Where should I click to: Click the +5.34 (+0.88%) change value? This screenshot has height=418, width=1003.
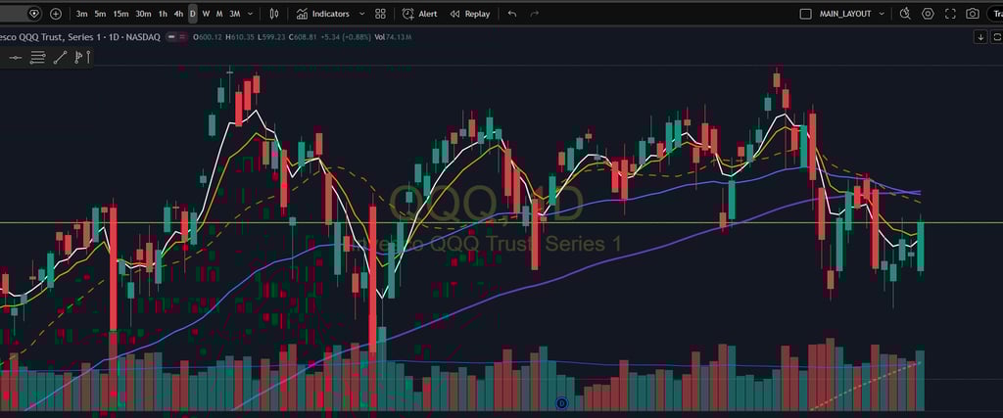point(346,37)
